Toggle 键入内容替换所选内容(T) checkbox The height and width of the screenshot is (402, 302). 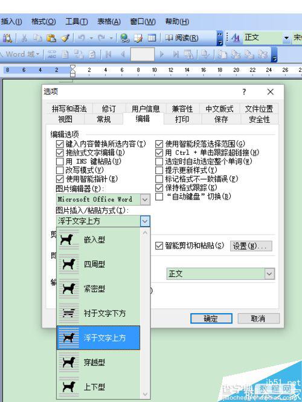point(60,144)
